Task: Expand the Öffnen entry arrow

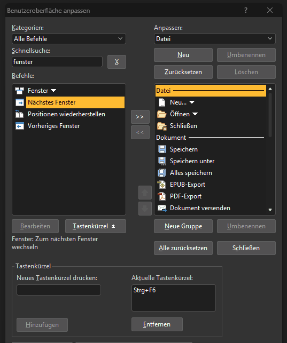Action: pos(195,114)
